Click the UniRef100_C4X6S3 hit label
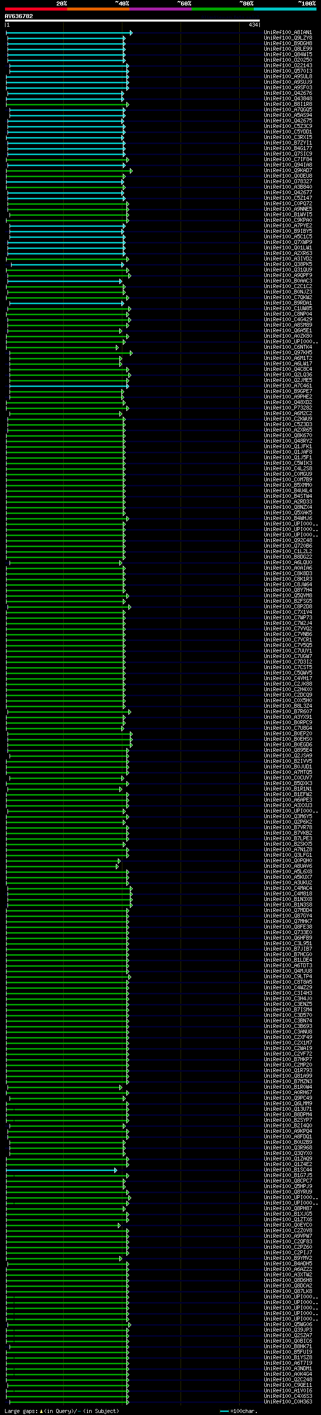The width and height of the screenshot is (321, 1415). 287,1396
